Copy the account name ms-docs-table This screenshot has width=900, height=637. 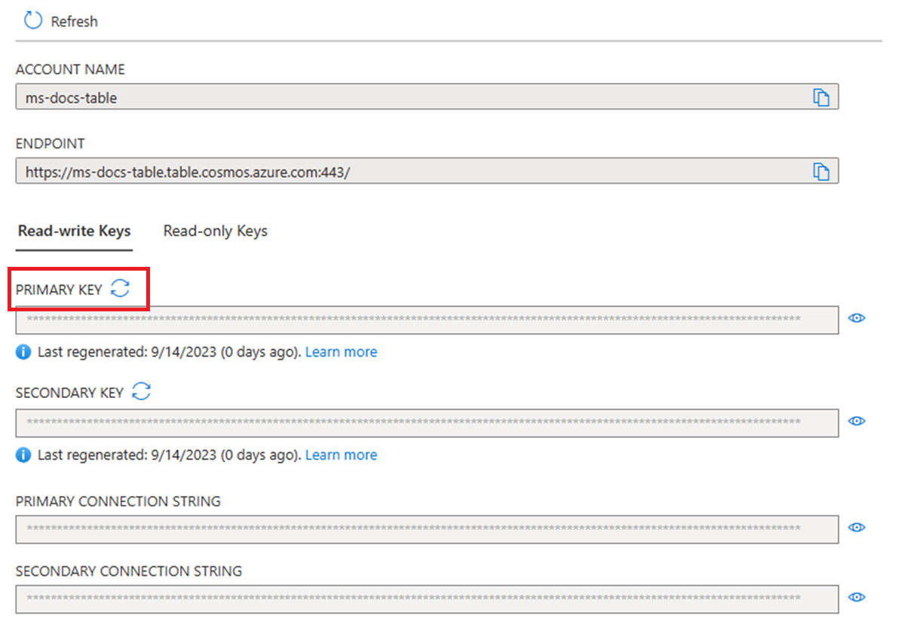tap(821, 97)
